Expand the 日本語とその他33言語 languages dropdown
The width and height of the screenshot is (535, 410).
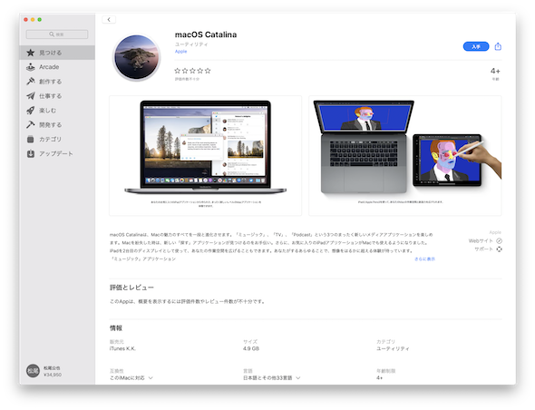click(272, 378)
